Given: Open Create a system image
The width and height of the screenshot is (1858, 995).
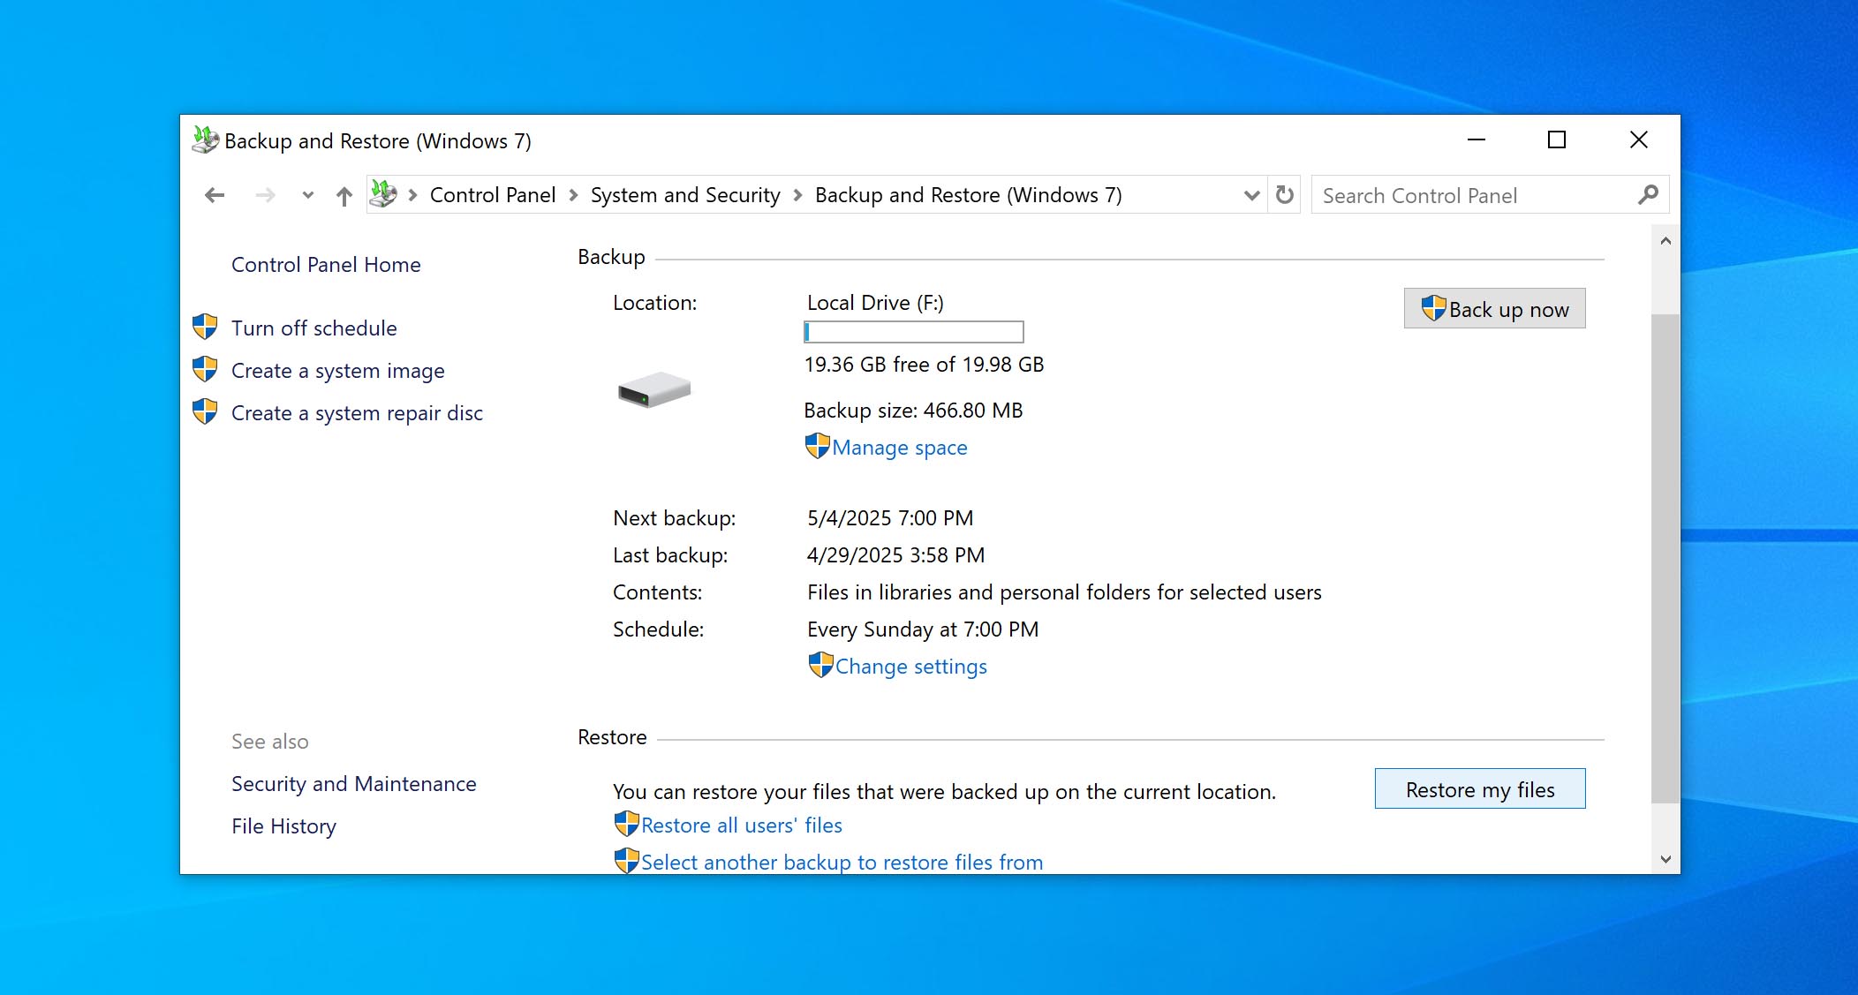Looking at the screenshot, I should [x=338, y=371].
